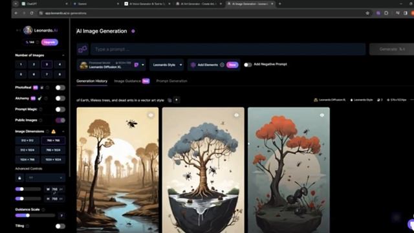
Task: Switch to the AI Art Generator browser tab
Action: 199,4
